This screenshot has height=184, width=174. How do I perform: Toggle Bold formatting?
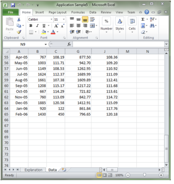pyautogui.click(x=31, y=26)
